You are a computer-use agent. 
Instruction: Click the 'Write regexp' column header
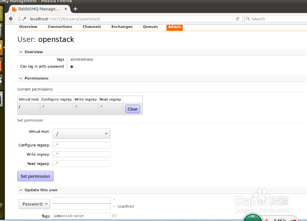point(85,99)
